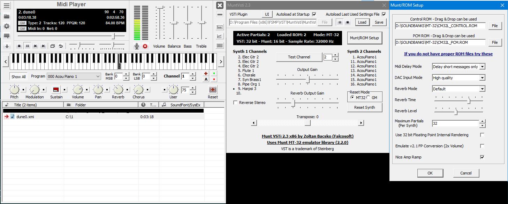Viewport: 508px width, 204px height.
Task: Click the Reset Synth button
Action: [x=364, y=107]
